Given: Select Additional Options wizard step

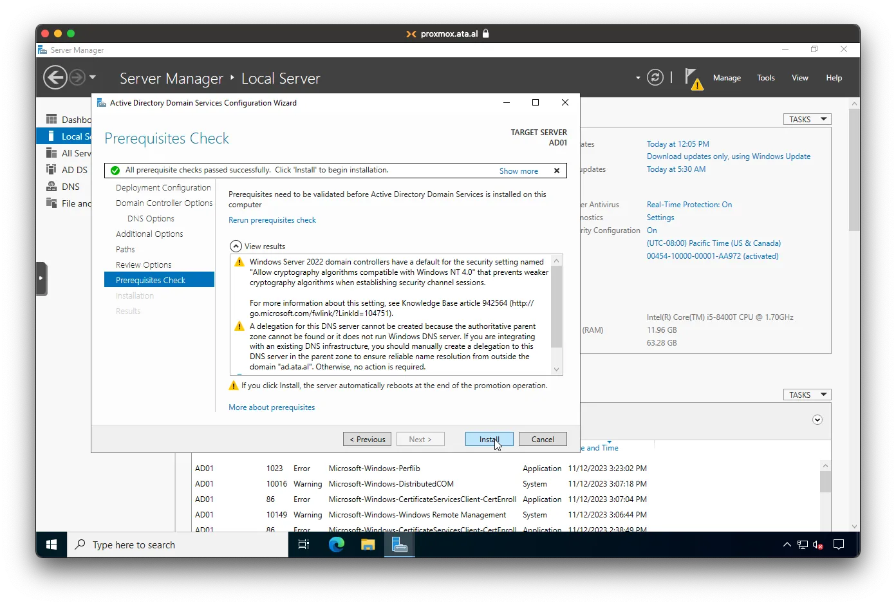Looking at the screenshot, I should pyautogui.click(x=149, y=234).
